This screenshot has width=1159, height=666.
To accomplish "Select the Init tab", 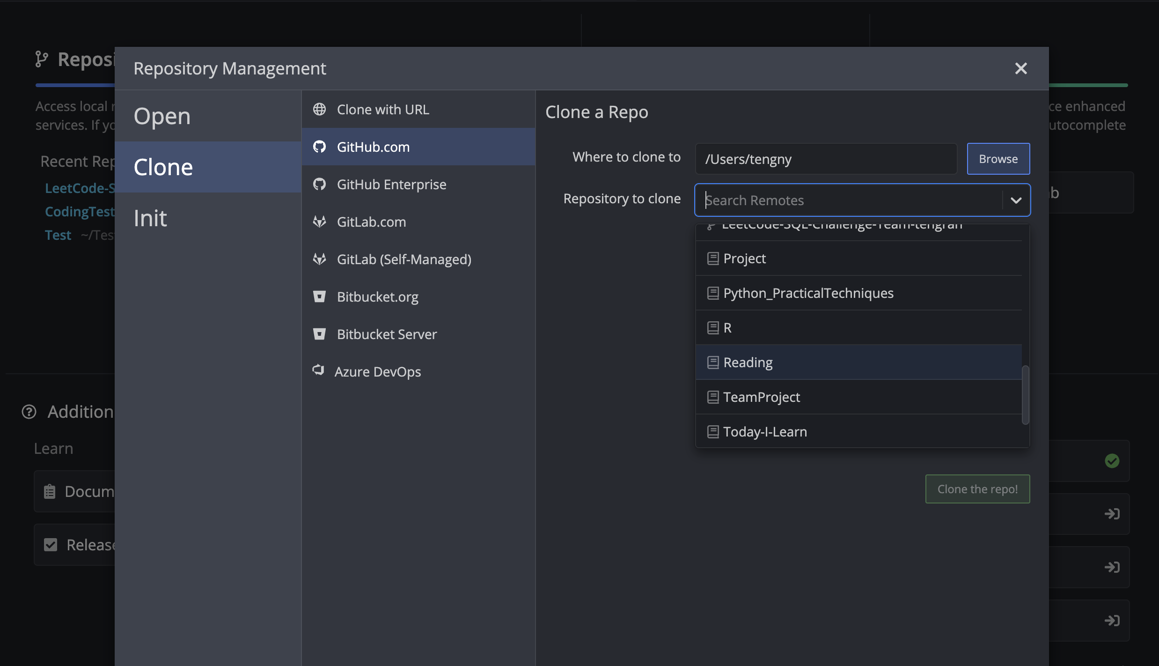I will [208, 218].
